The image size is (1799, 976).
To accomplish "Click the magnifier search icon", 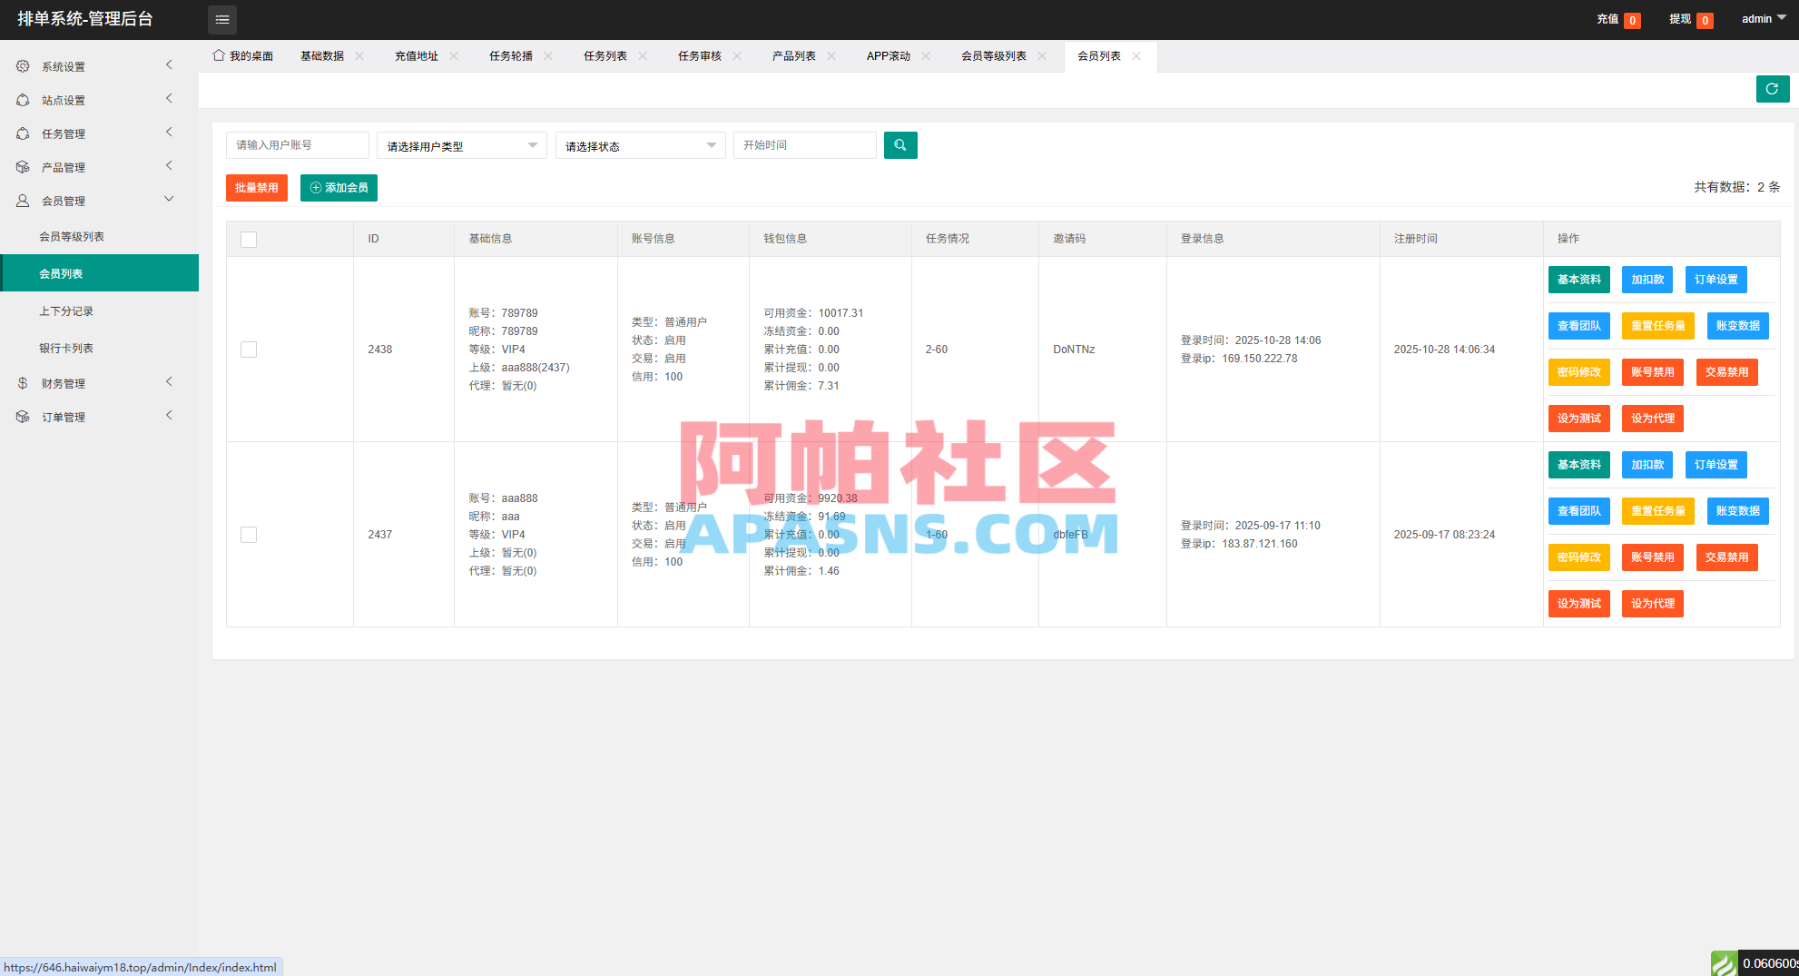I will 899,145.
